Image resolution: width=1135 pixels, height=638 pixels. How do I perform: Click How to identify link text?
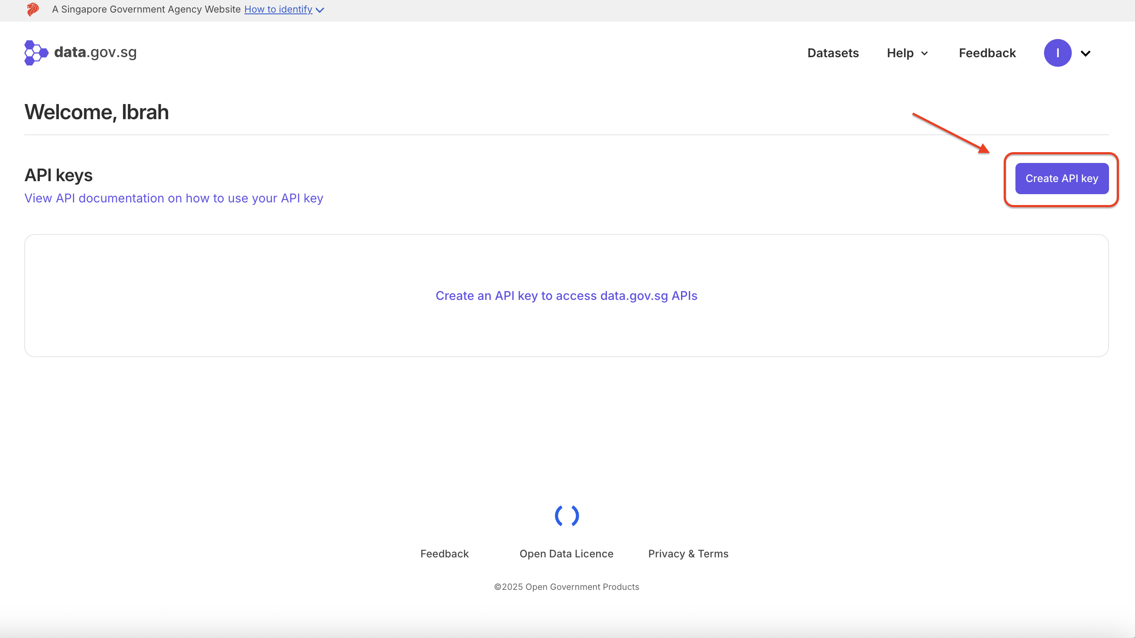click(x=278, y=9)
